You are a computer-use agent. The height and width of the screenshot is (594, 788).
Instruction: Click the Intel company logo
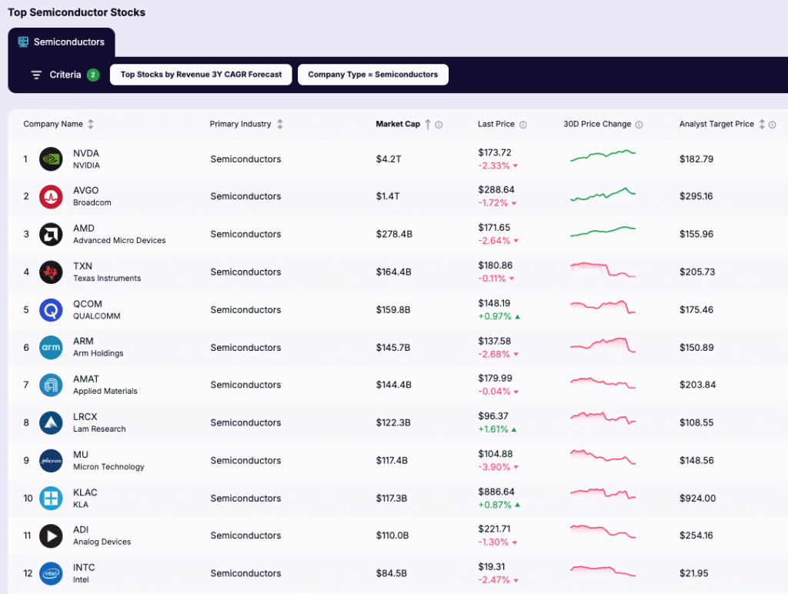[x=51, y=573]
